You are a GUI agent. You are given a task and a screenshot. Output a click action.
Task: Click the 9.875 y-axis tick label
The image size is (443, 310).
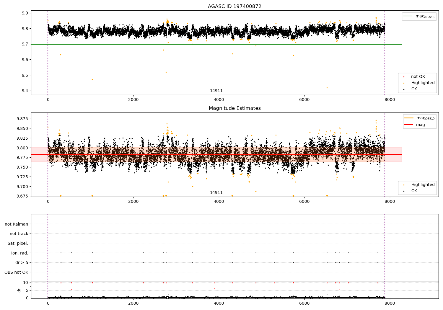coord(22,119)
